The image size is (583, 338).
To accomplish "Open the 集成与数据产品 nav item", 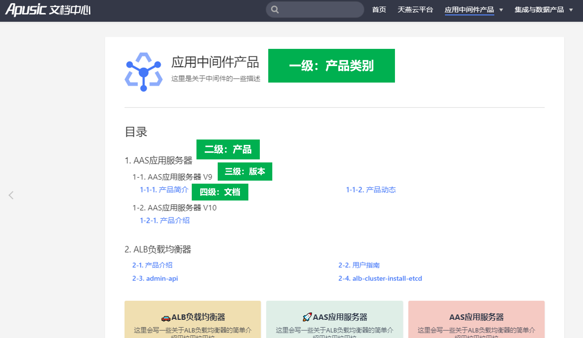I will point(539,10).
